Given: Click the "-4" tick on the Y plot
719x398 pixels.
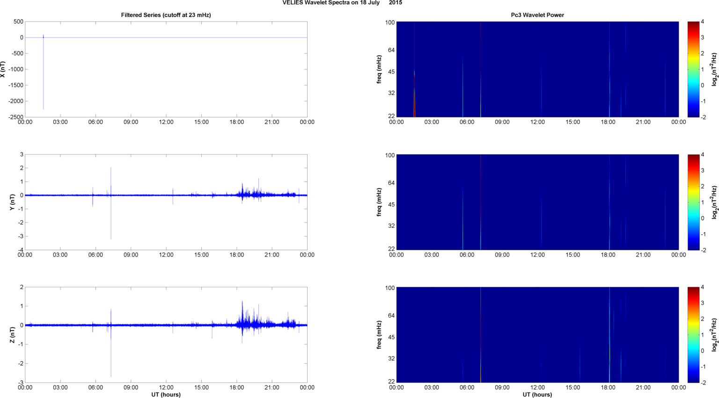Looking at the screenshot, I should click(x=21, y=250).
